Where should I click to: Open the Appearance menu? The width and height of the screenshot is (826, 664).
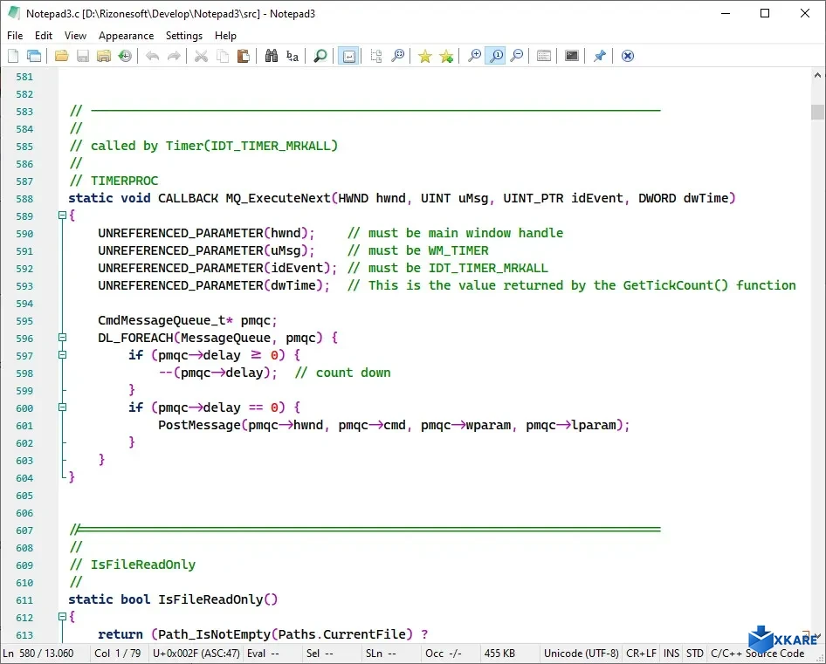click(126, 36)
